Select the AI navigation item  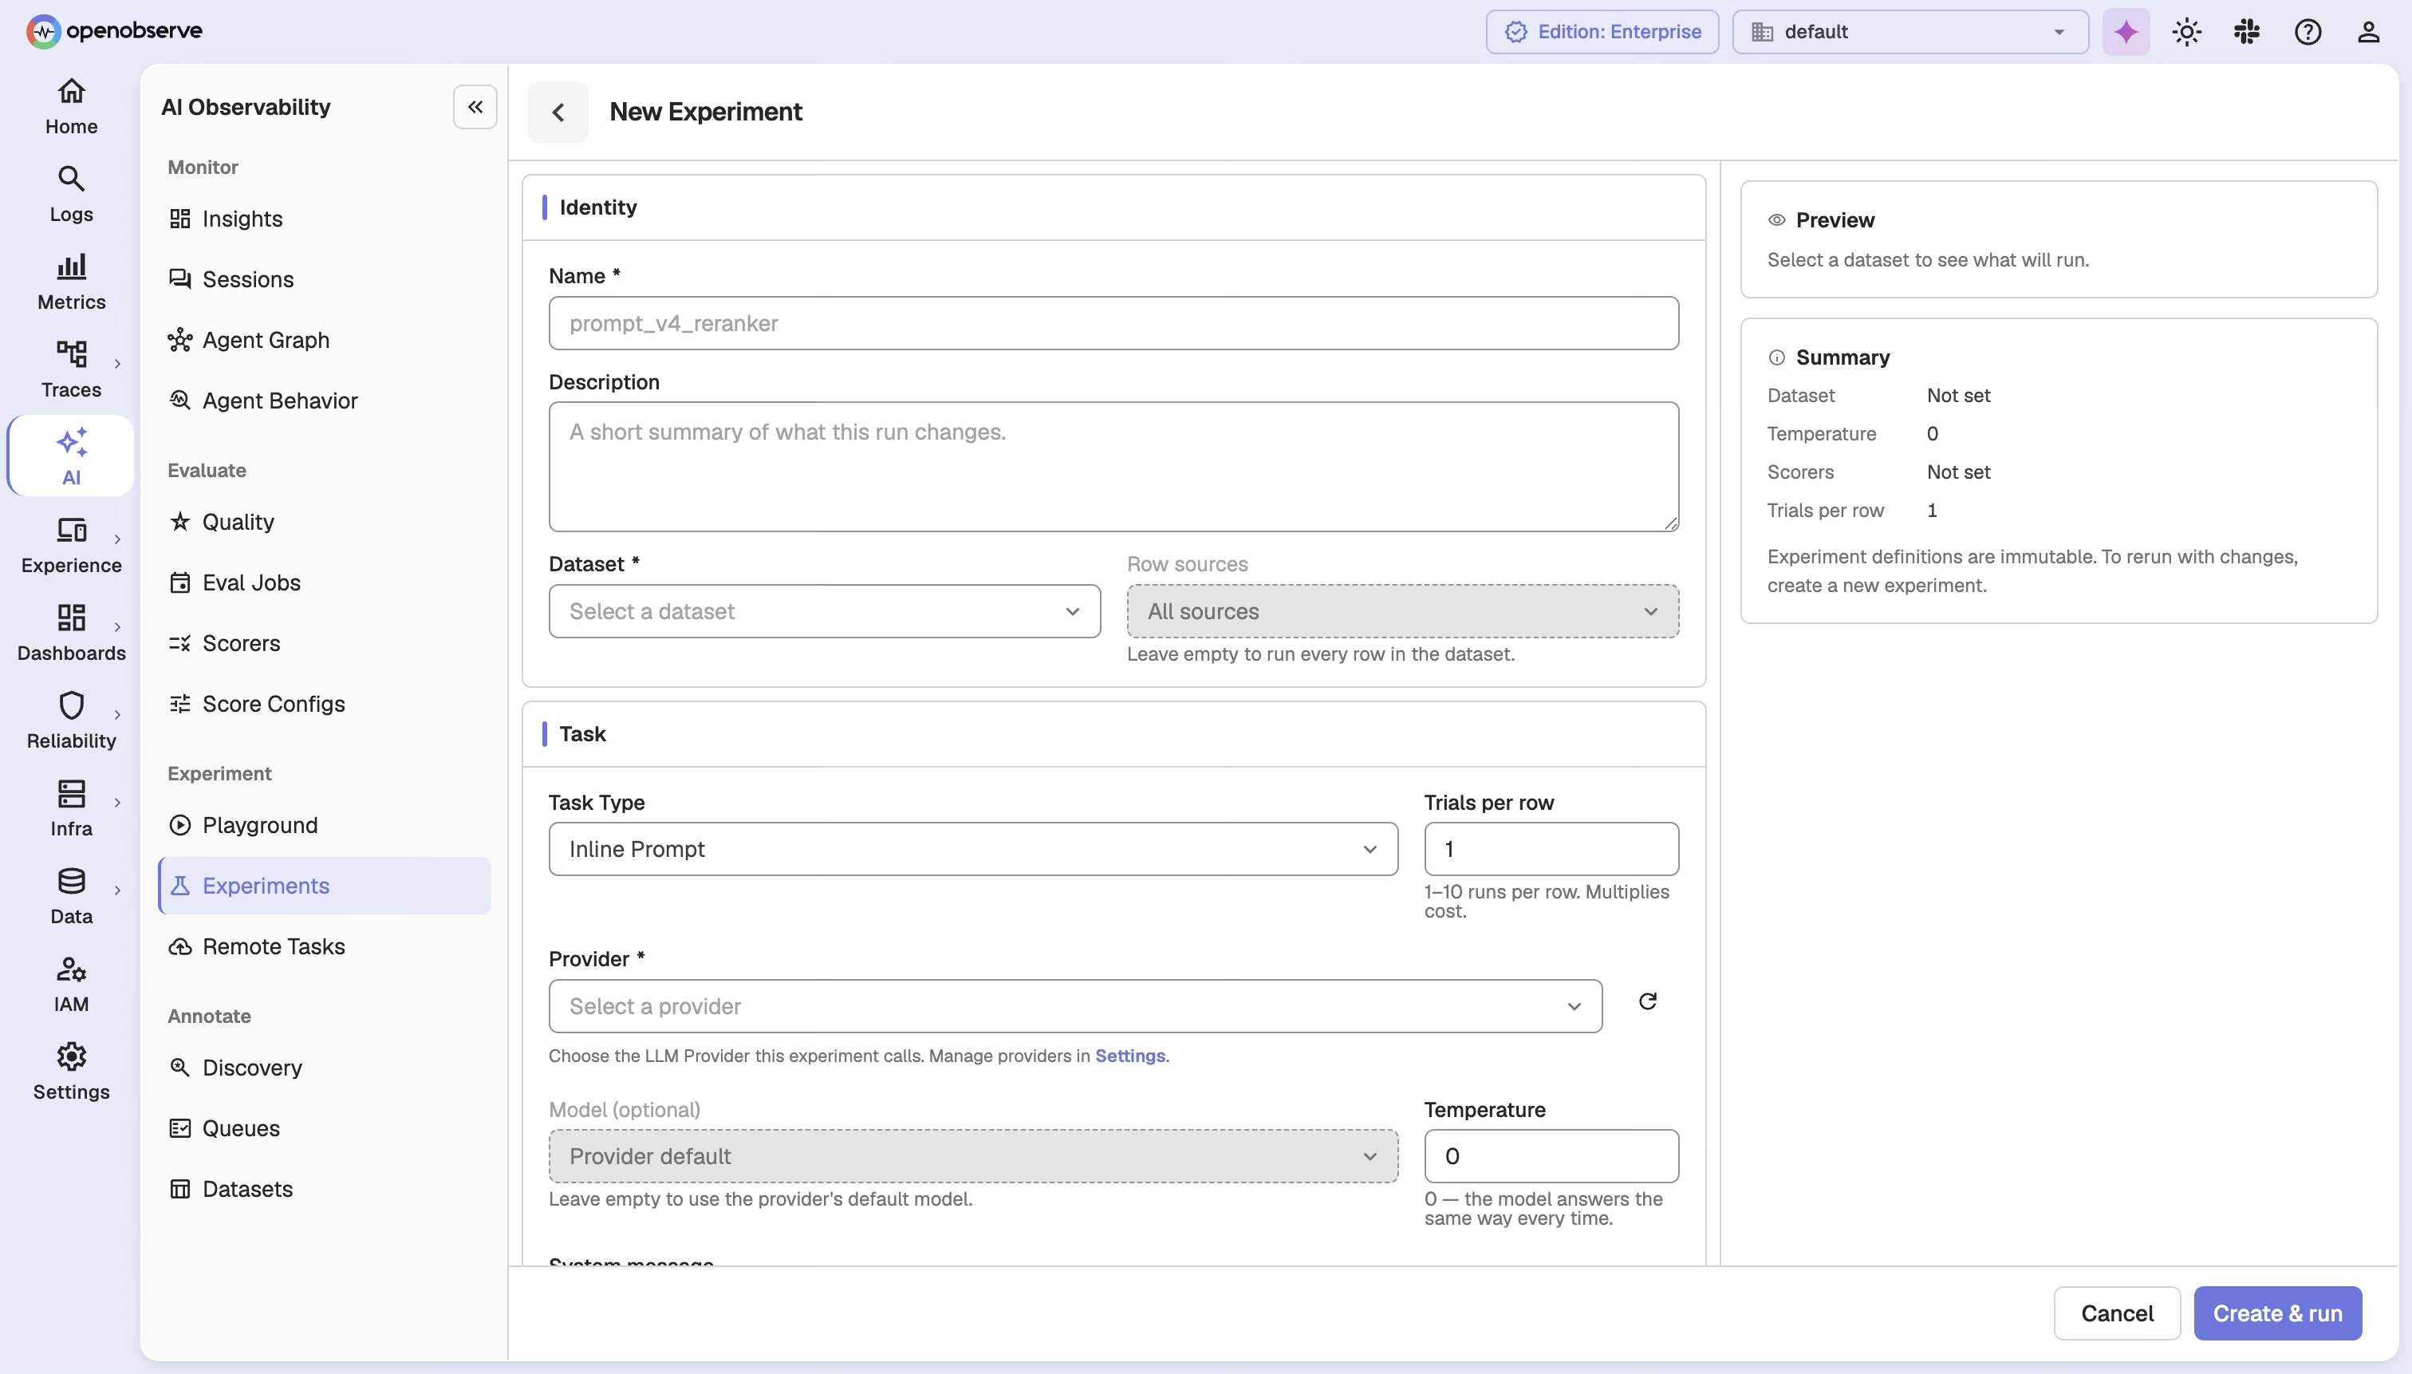pyautogui.click(x=71, y=456)
